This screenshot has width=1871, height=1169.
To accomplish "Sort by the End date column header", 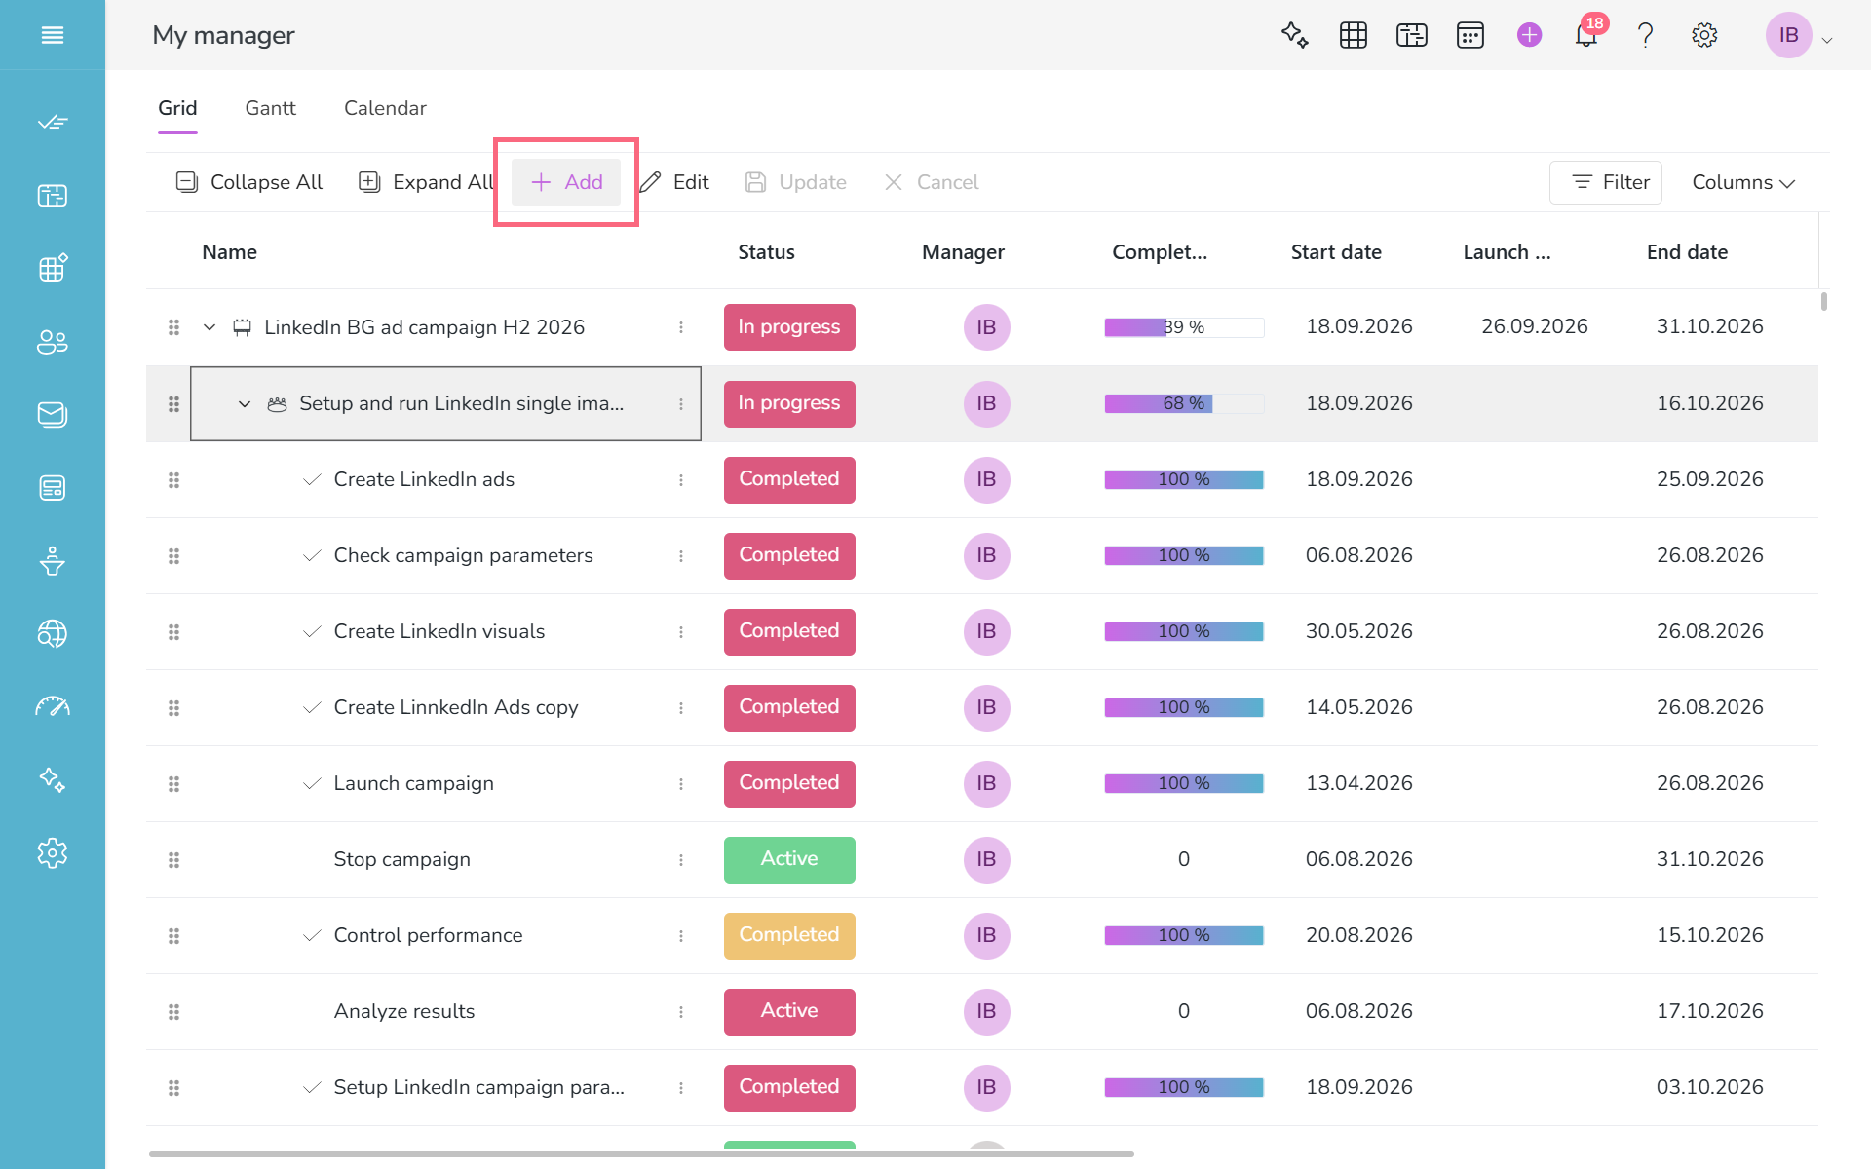I will (x=1687, y=252).
